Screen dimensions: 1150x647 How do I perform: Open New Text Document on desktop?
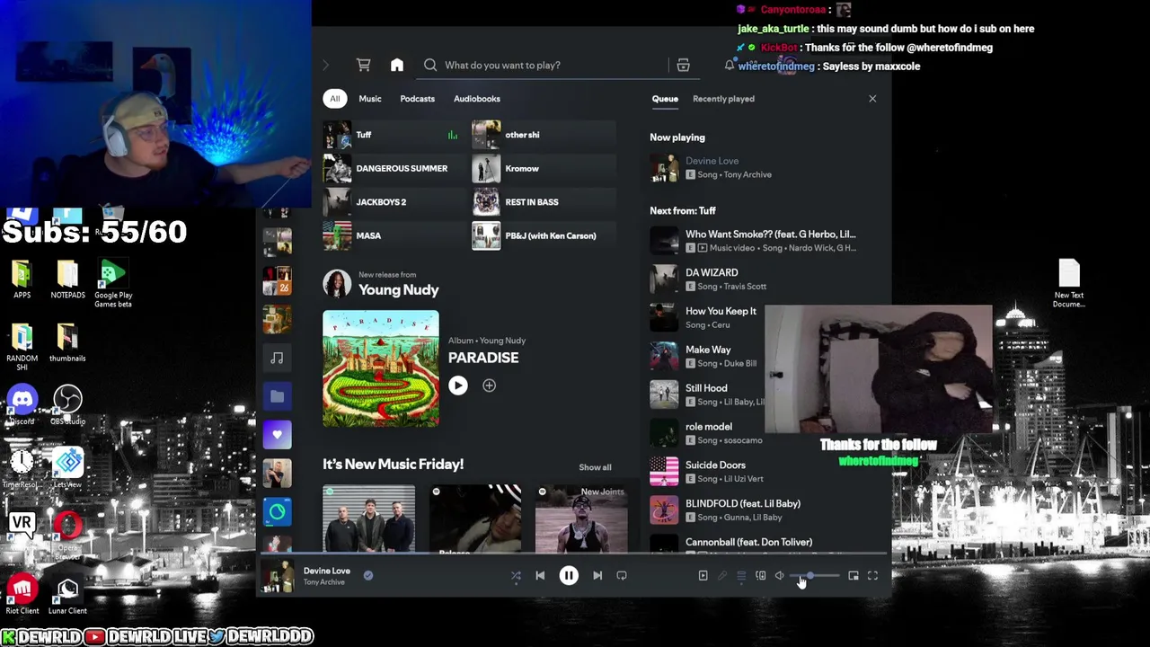1069,283
